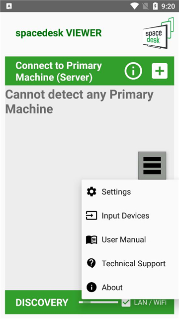This screenshot has width=179, height=319.
Task: Open Settings from the popup menu
Action: tap(130, 192)
